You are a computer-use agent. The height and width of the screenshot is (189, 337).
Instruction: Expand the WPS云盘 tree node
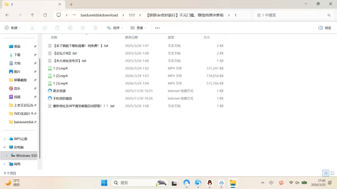[x=5, y=139]
